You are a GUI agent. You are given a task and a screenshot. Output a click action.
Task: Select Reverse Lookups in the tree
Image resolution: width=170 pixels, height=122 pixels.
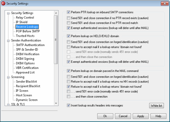pos(27,27)
